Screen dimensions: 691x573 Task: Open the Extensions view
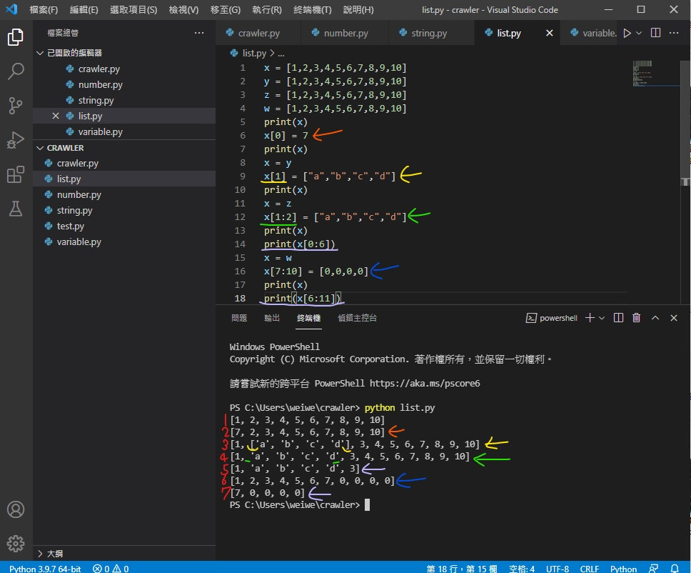click(x=16, y=174)
